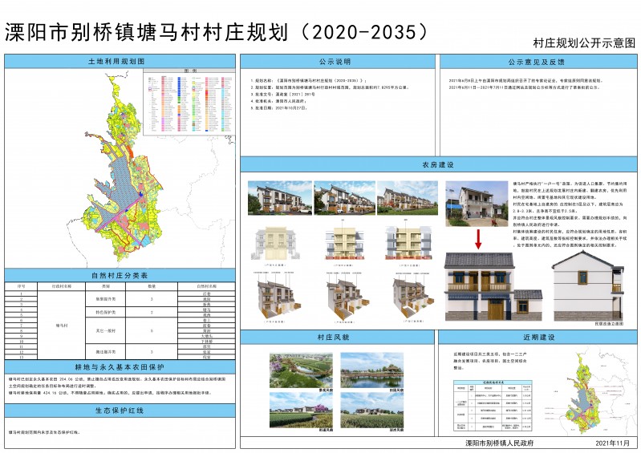The width and height of the screenshot is (641, 453).
Task: Click the 耕地与永久基本农田保护 section header
Action: (x=120, y=367)
